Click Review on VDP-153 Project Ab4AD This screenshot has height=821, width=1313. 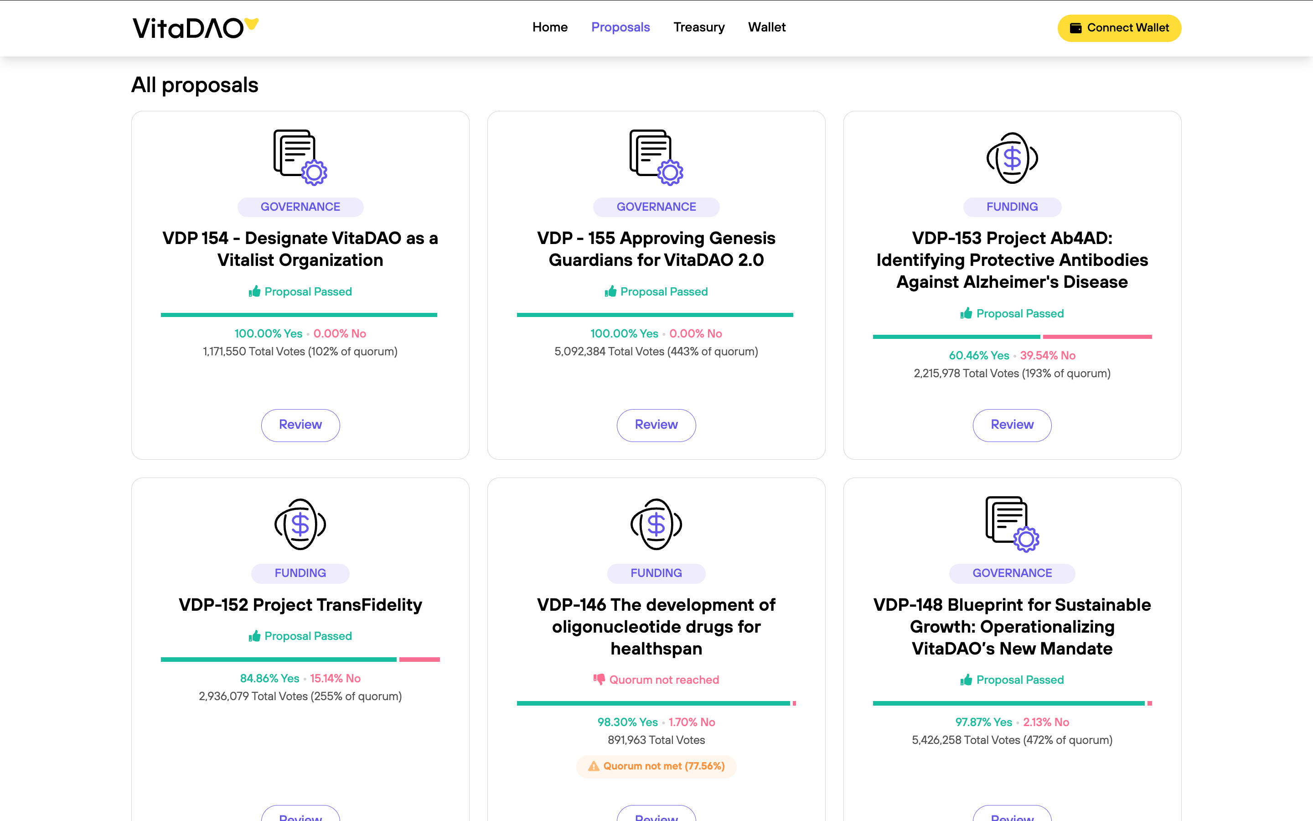[1012, 425]
